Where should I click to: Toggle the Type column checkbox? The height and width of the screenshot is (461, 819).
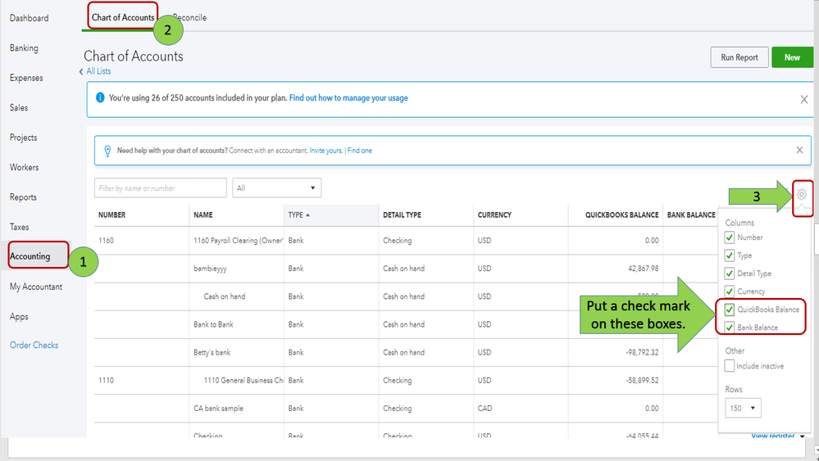[x=729, y=255]
